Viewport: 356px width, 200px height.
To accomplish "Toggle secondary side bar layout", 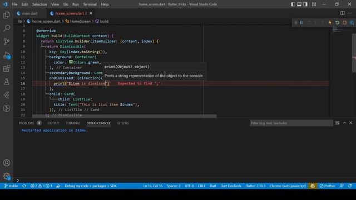I will tap(305, 4).
